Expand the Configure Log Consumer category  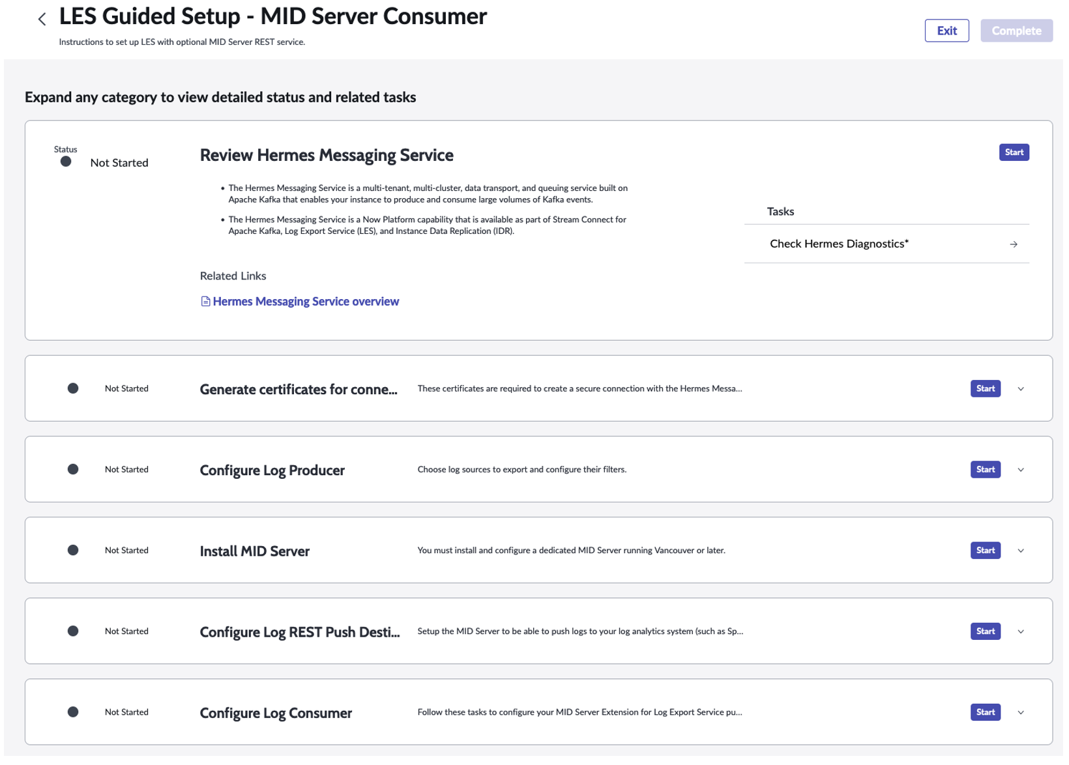coord(1021,712)
